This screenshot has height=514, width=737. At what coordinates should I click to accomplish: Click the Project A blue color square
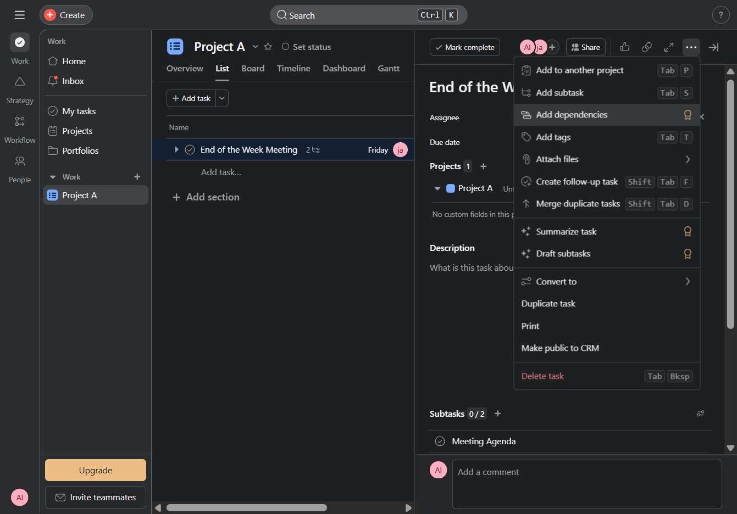coord(451,188)
